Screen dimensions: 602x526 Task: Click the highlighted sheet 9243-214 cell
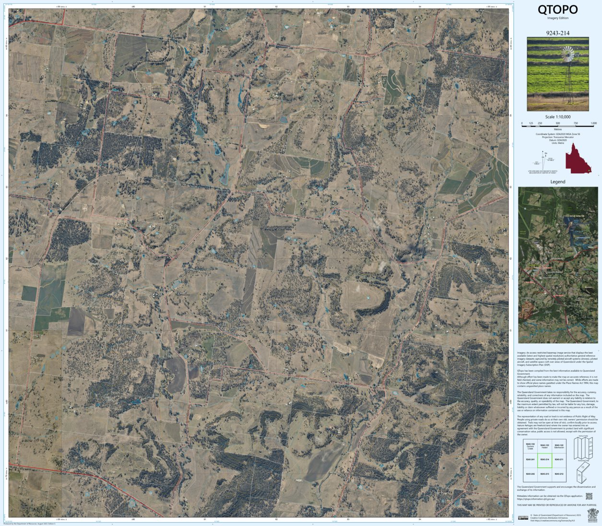(545, 459)
